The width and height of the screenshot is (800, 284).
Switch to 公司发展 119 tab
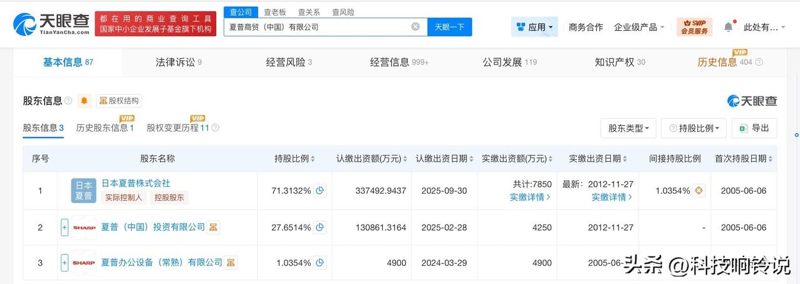[x=509, y=62]
